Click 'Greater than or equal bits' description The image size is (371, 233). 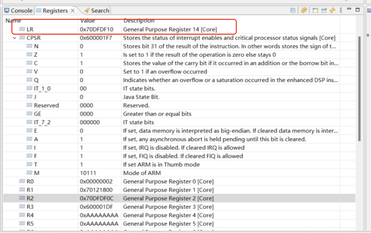click(x=157, y=114)
